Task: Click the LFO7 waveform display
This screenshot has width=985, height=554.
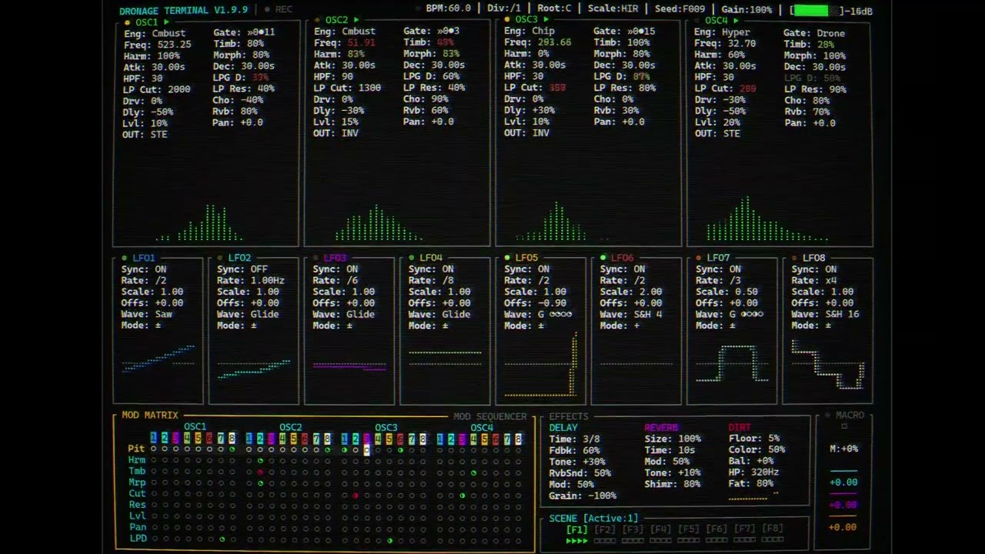Action: [732, 363]
